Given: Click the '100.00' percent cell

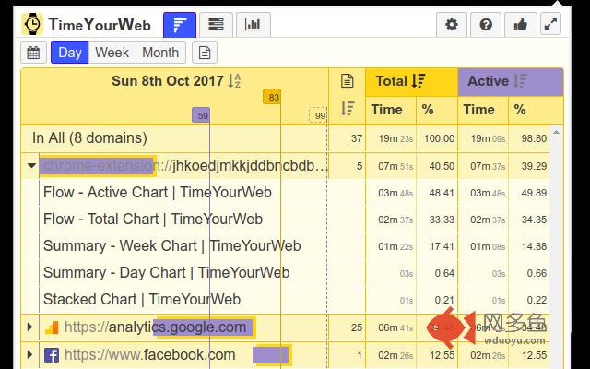Looking at the screenshot, I should [439, 138].
